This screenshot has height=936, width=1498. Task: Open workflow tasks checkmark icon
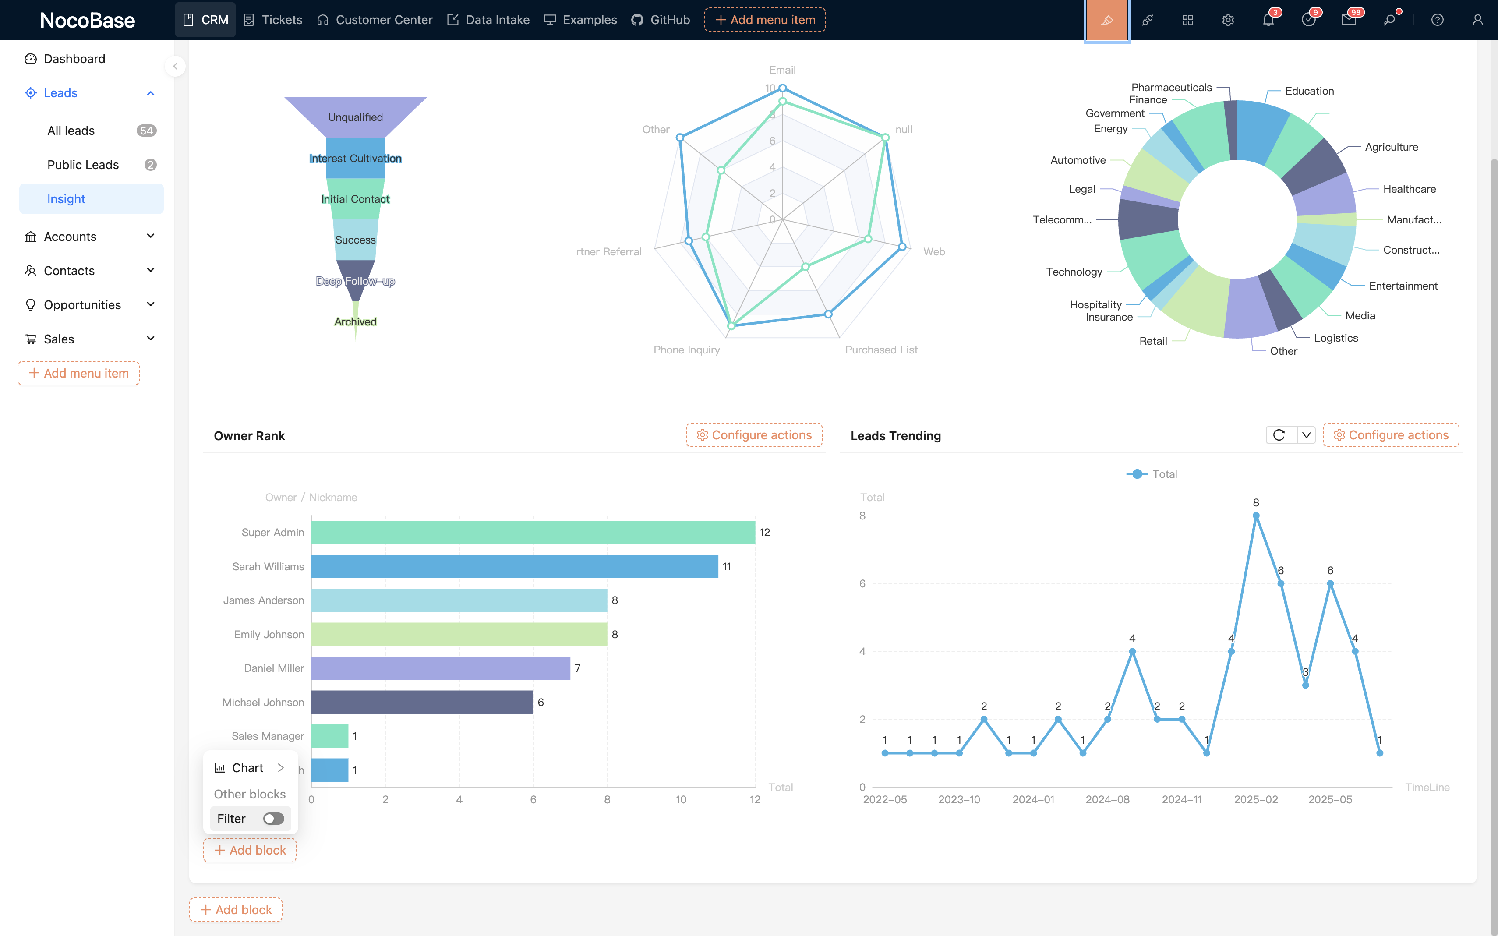pyautogui.click(x=1308, y=20)
